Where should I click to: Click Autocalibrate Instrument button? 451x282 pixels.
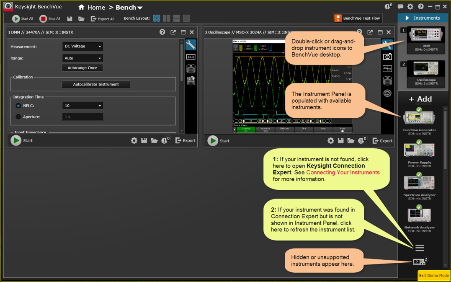click(x=96, y=84)
